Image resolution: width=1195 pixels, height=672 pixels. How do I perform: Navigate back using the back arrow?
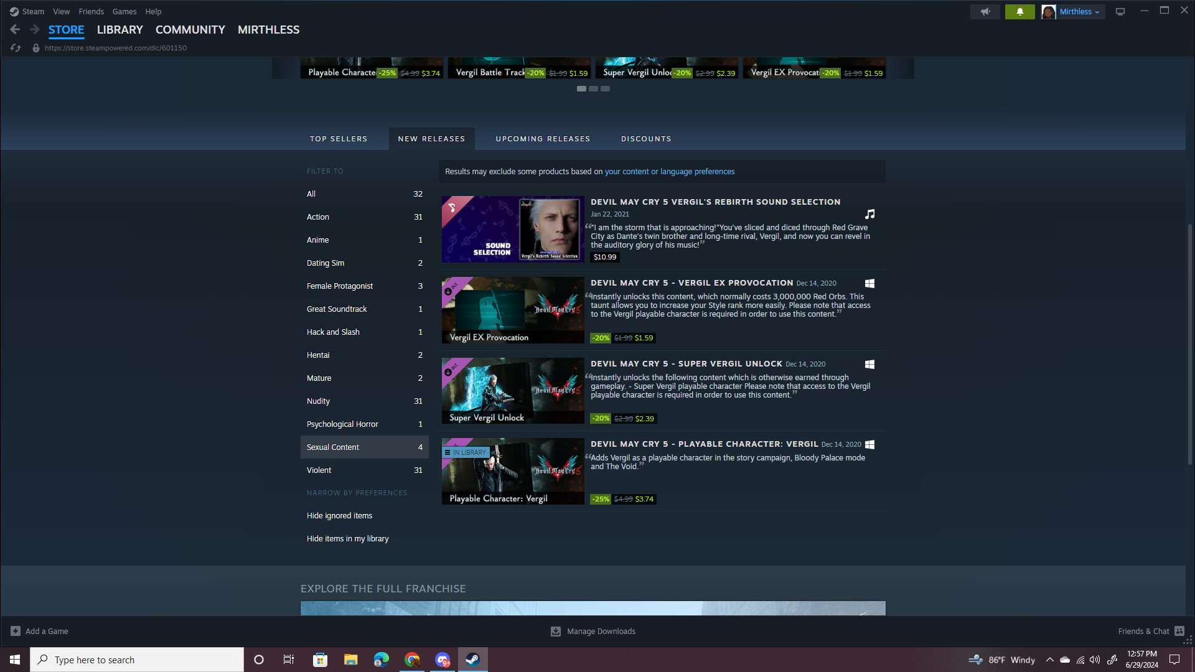14,29
